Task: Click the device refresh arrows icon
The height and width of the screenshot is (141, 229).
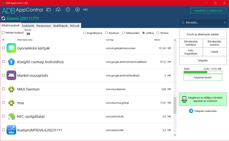Action: tap(3, 19)
